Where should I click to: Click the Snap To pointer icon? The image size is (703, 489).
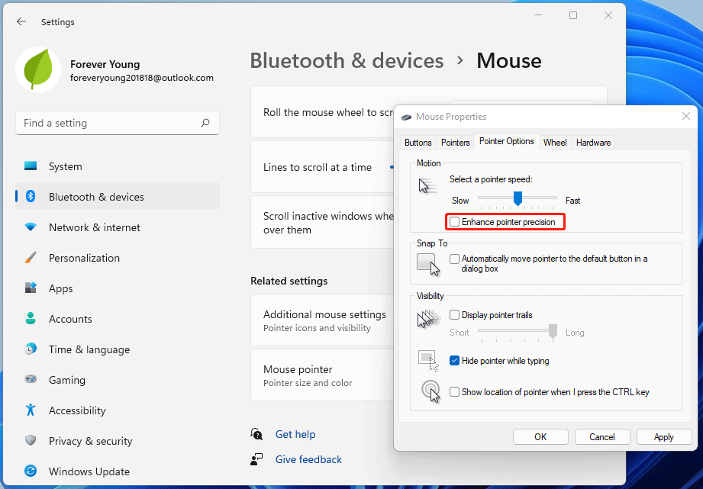click(428, 265)
